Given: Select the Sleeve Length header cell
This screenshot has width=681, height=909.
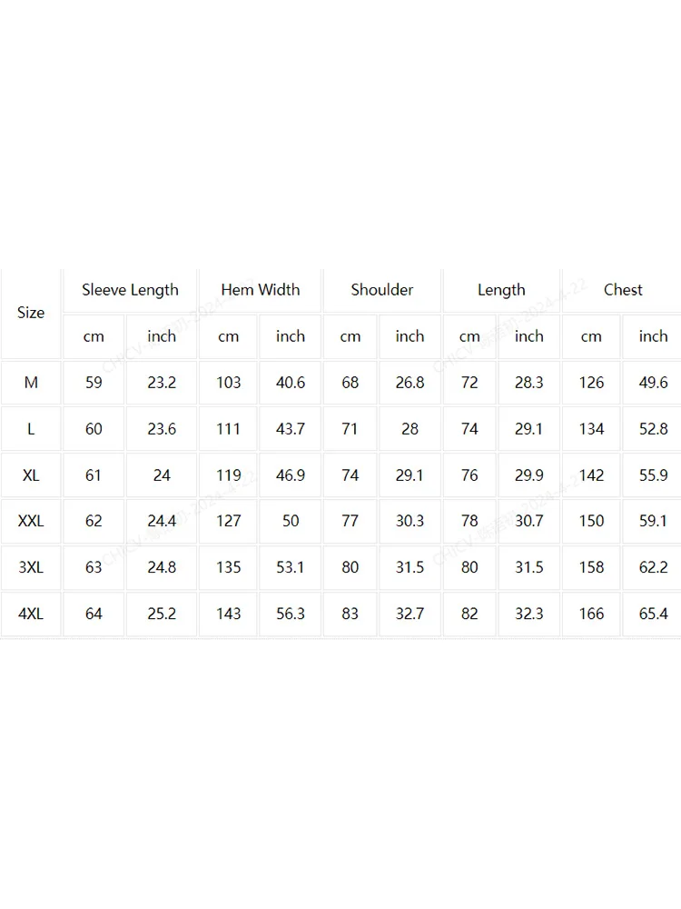Looking at the screenshot, I should tap(130, 290).
